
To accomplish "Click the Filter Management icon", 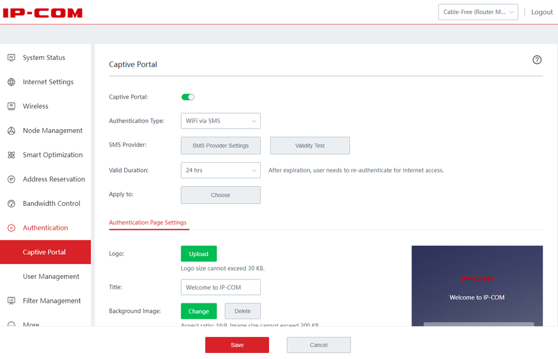I will (x=11, y=300).
